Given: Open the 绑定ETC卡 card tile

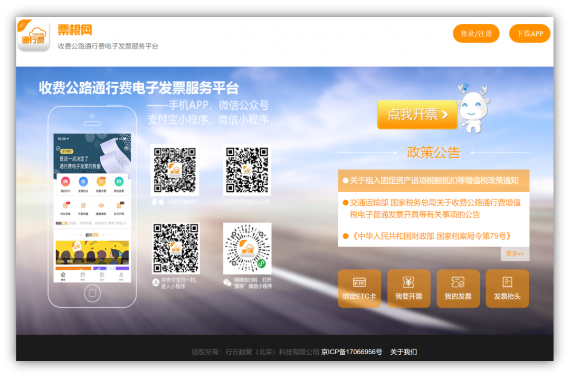Looking at the screenshot, I should point(359,289).
